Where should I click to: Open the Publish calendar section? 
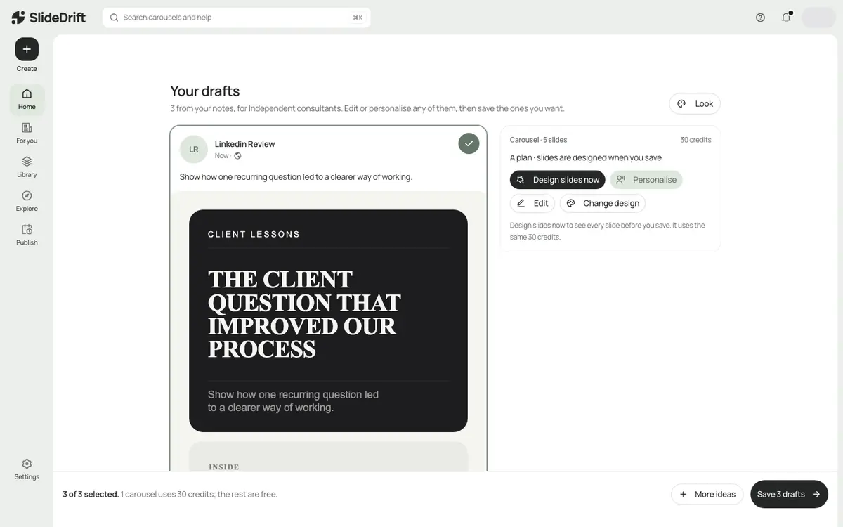27,235
